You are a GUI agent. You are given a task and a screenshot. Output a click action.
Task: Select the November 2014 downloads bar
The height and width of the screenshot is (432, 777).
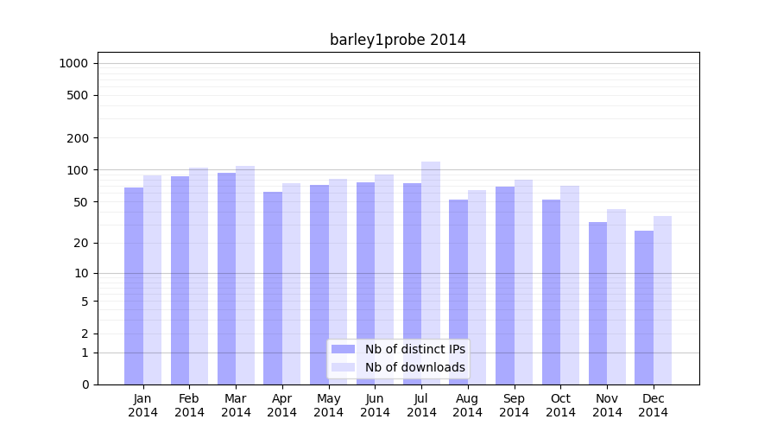tap(616, 296)
